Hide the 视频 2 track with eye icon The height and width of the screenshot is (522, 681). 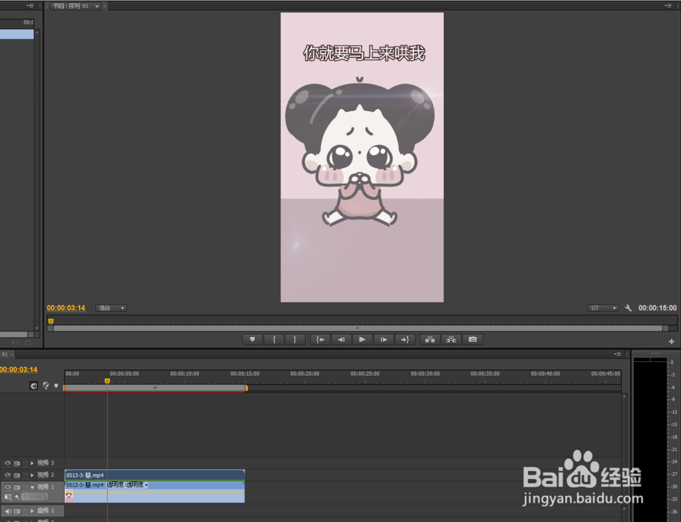7,475
